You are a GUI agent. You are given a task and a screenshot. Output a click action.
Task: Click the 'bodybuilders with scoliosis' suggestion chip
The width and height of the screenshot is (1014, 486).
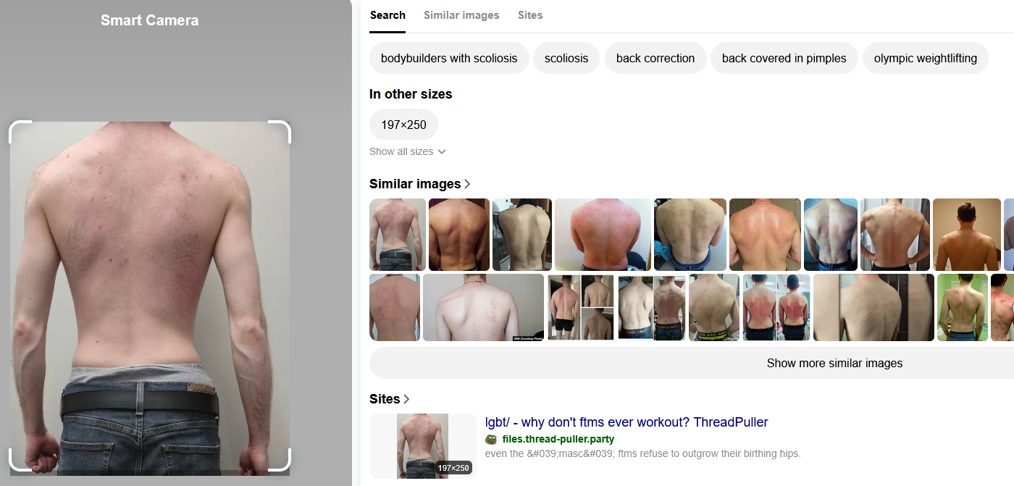(x=449, y=58)
